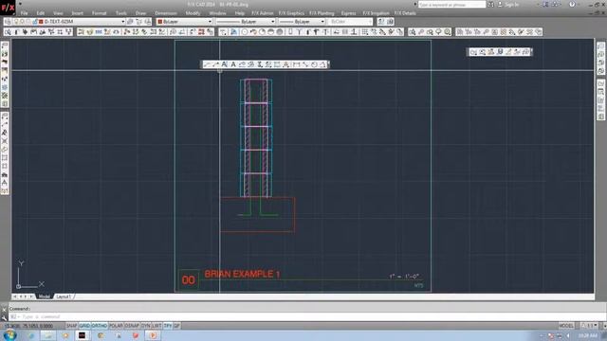Viewport: 607px width, 341px height.
Task: Toggle ORTHO mode in status bar
Action: 100,326
